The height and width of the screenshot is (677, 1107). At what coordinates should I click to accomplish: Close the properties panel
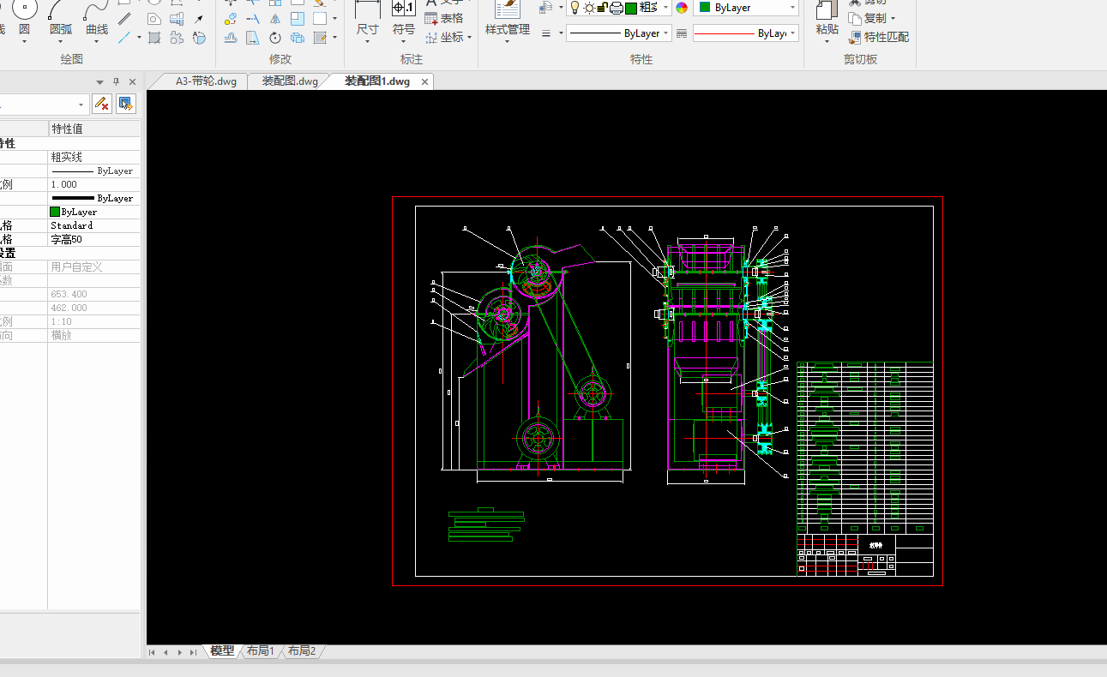click(x=132, y=81)
